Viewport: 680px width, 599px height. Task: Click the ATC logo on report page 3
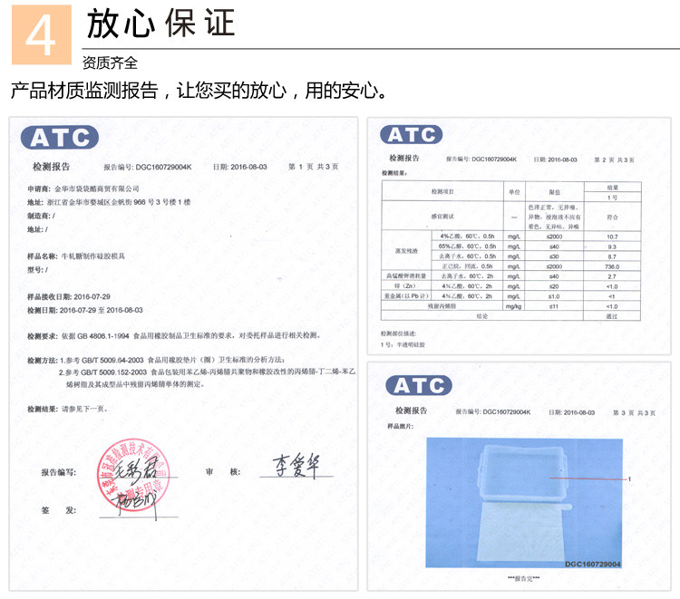[419, 385]
